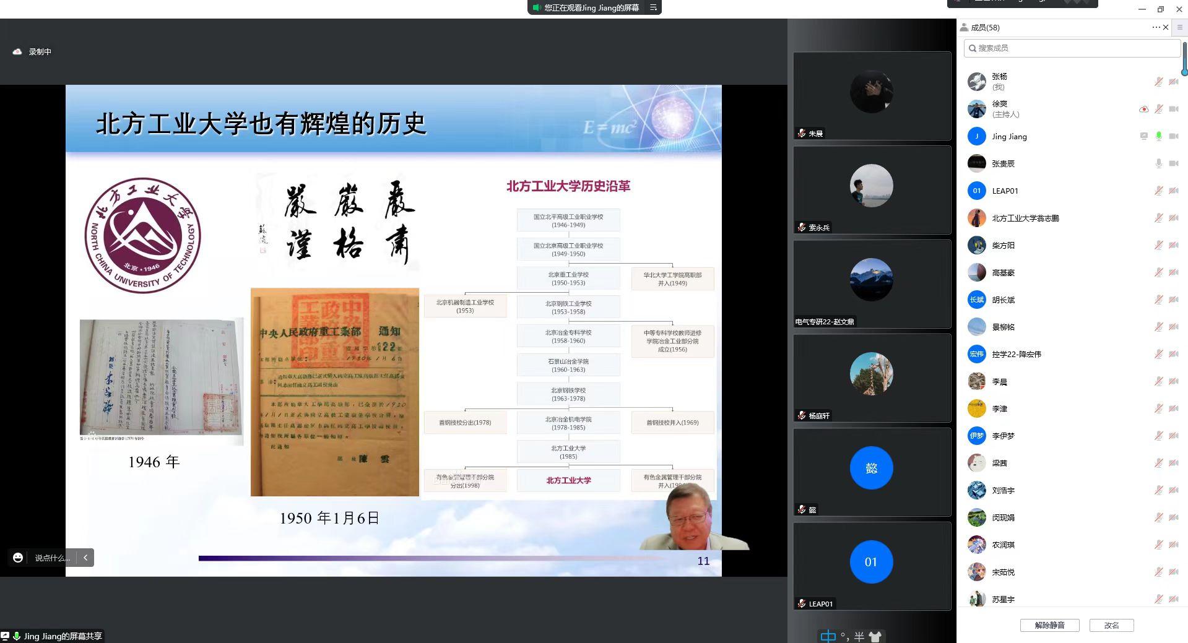Open the members panel more options (three dots)
The image size is (1188, 643).
coord(1156,27)
